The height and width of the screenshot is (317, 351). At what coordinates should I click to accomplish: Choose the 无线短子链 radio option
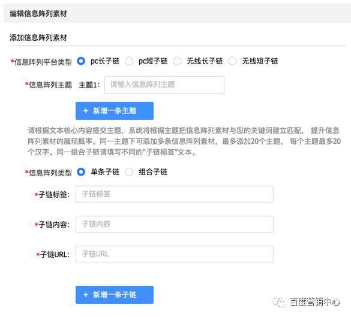232,61
